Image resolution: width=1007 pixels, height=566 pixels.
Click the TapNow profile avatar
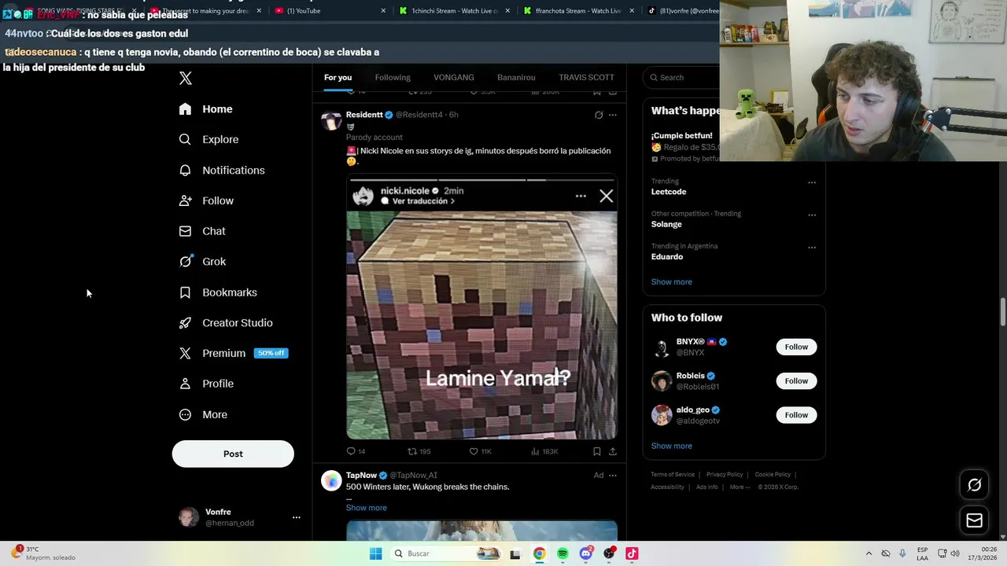331,480
